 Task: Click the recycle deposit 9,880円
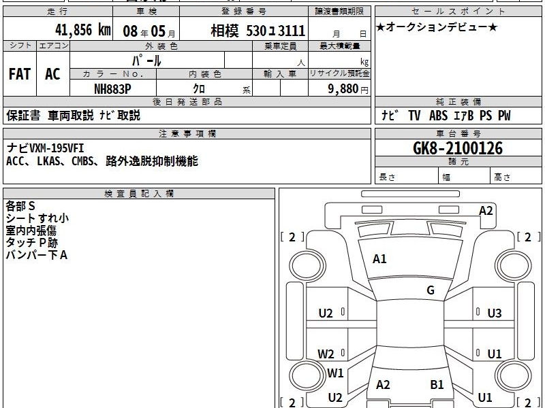[347, 89]
